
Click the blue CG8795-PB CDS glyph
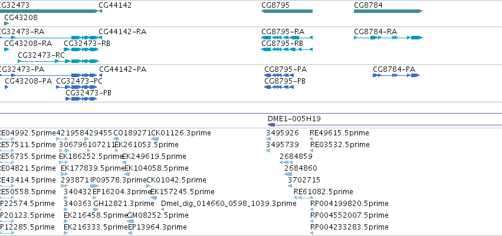pos(279,87)
